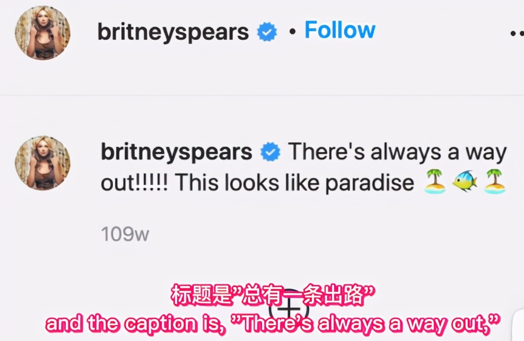524x341 pixels.
Task: Follow the britneyspears account
Action: coord(340,30)
